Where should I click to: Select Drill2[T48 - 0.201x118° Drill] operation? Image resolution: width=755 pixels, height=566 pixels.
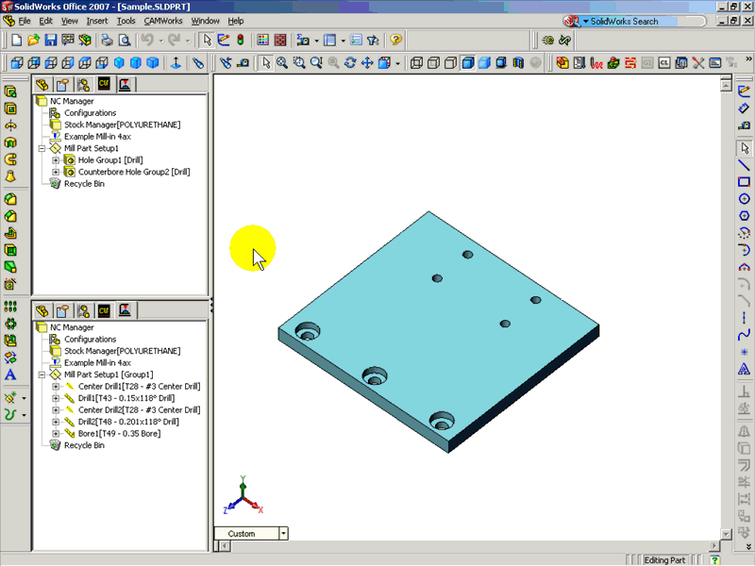[128, 422]
